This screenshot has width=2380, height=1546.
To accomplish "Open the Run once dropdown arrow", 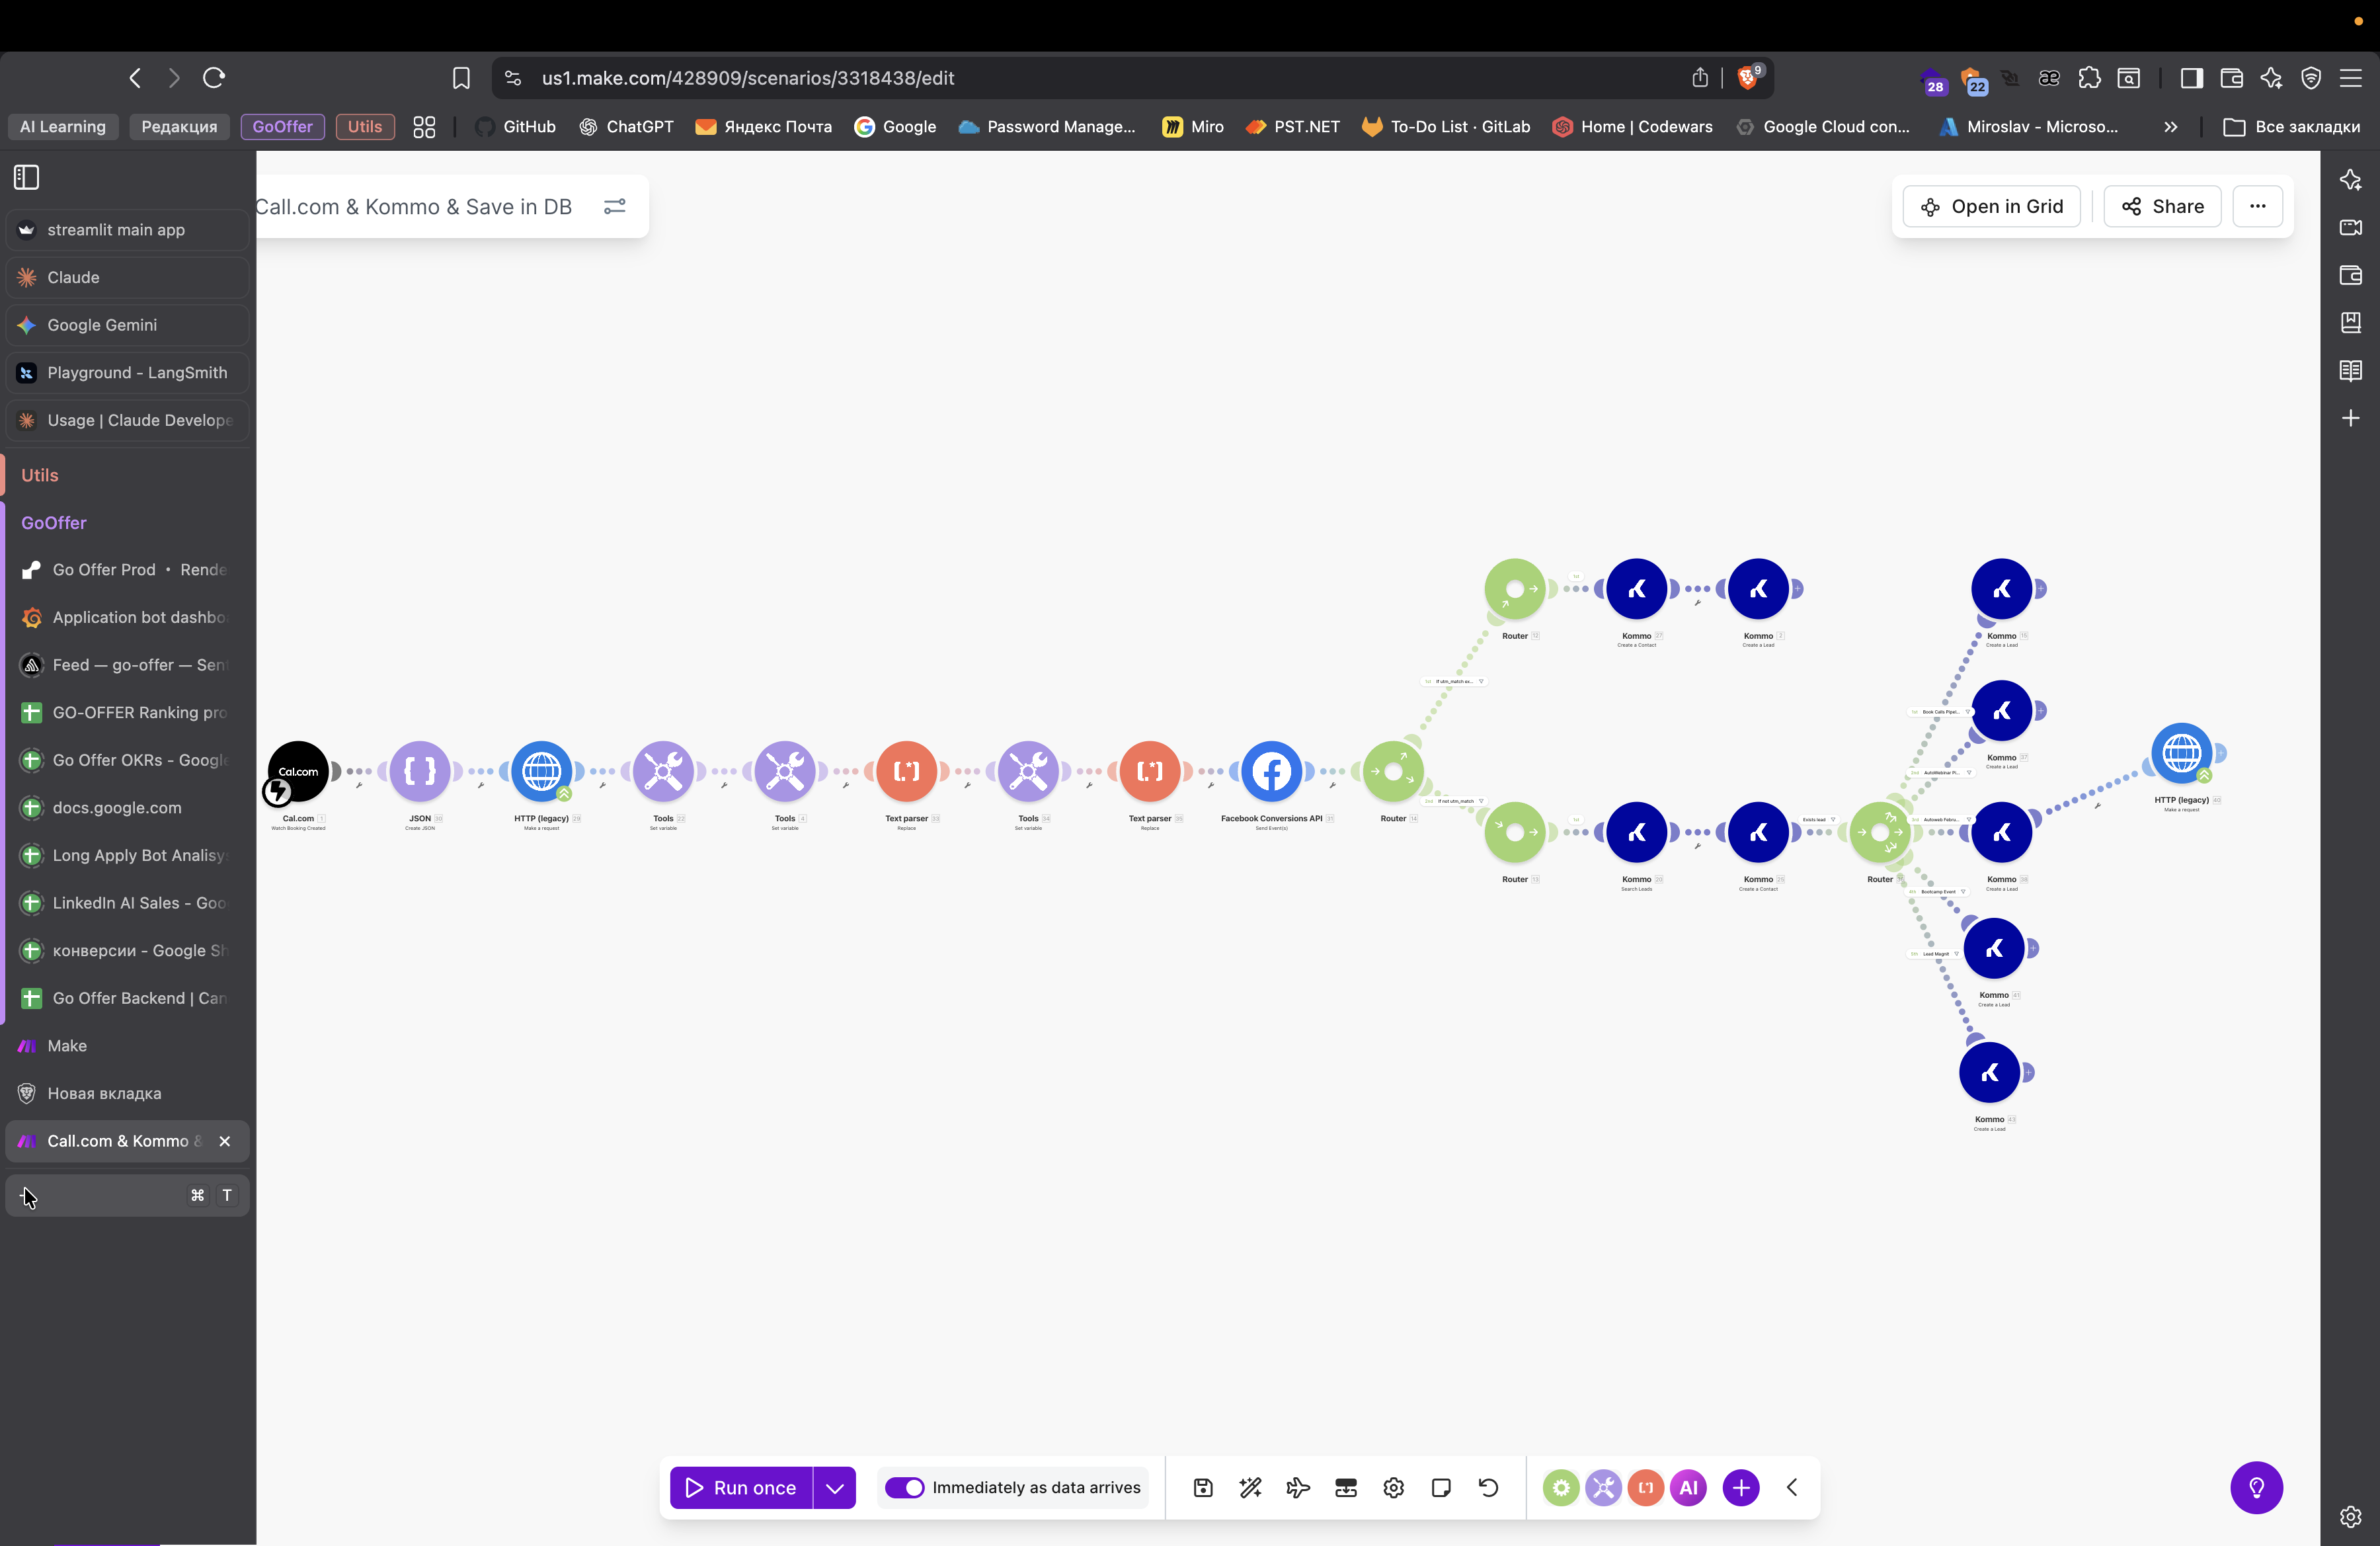I will tap(835, 1487).
